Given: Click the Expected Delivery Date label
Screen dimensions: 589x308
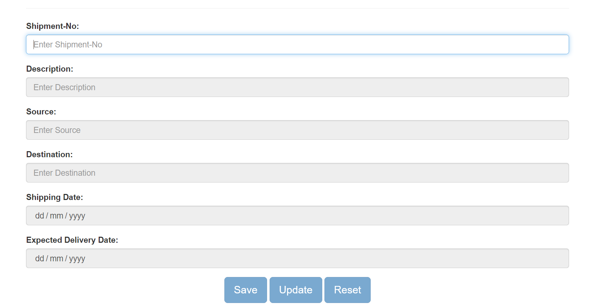Looking at the screenshot, I should (72, 240).
